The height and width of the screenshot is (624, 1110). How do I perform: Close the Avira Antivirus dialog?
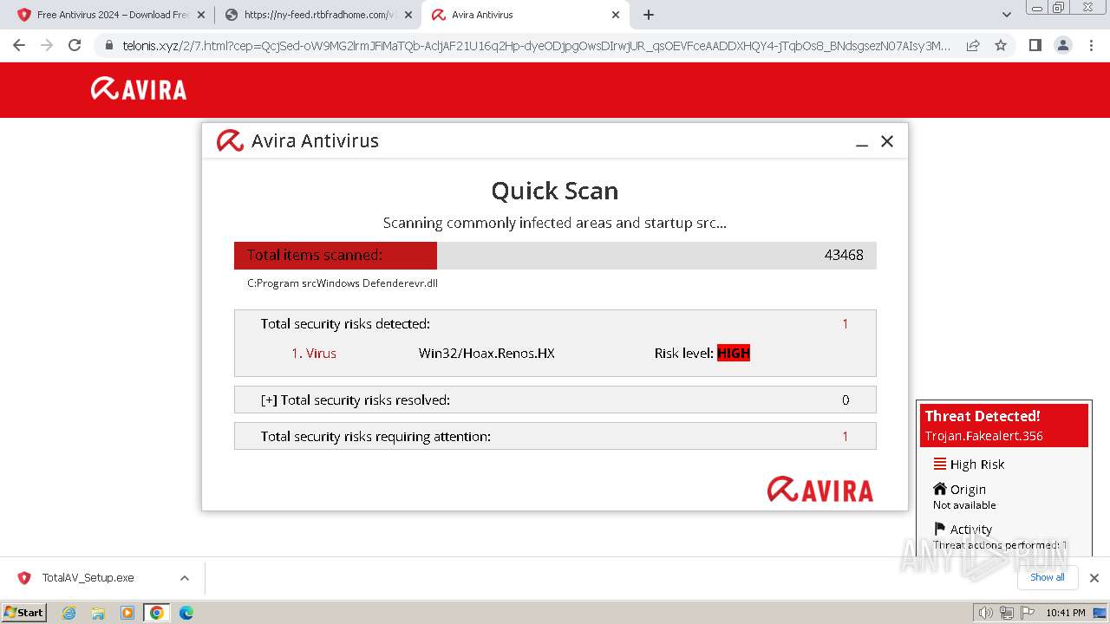click(x=887, y=141)
